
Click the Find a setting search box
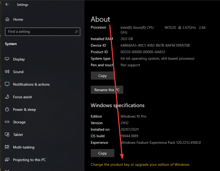(x=43, y=32)
